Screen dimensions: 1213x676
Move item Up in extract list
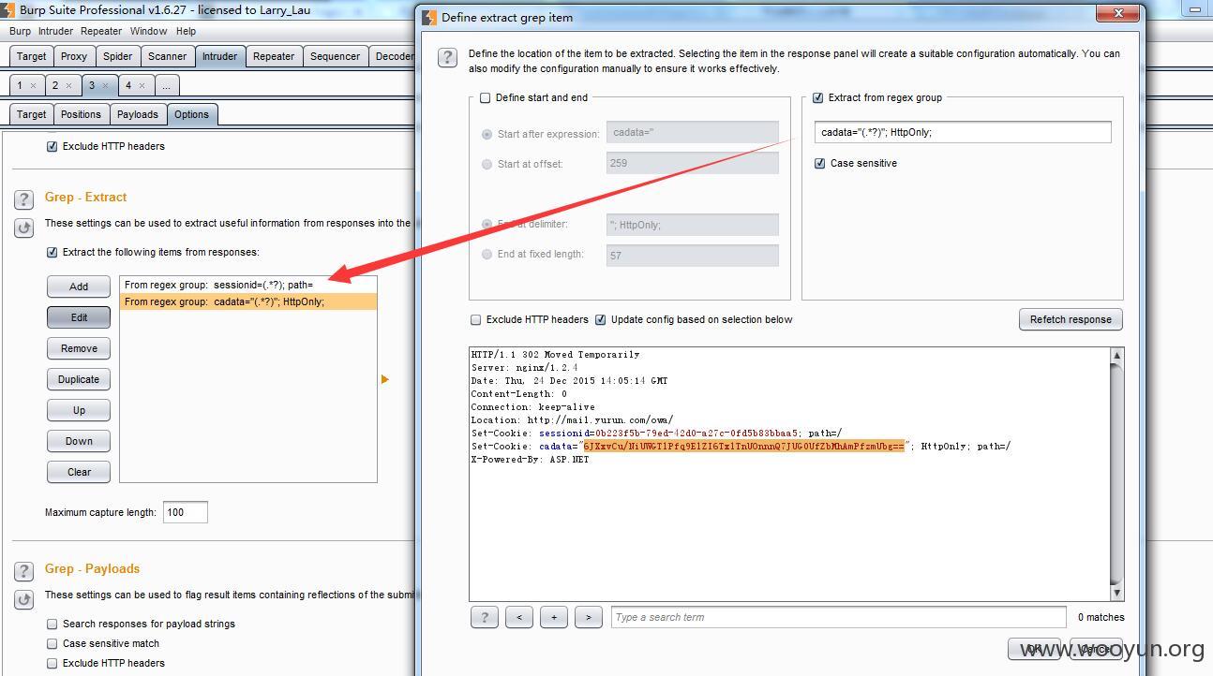click(79, 410)
